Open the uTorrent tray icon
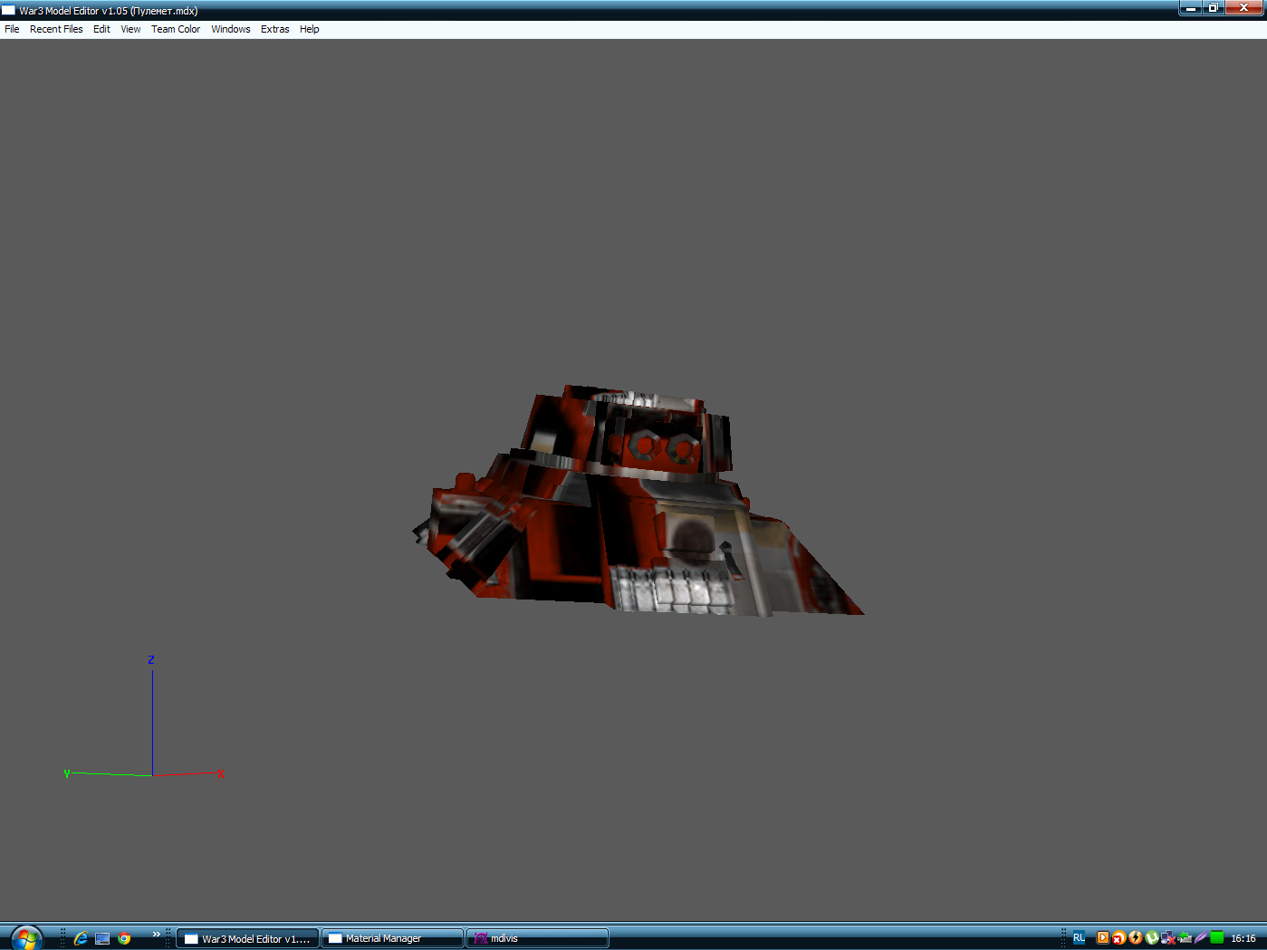This screenshot has height=950, width=1267. (x=1152, y=938)
